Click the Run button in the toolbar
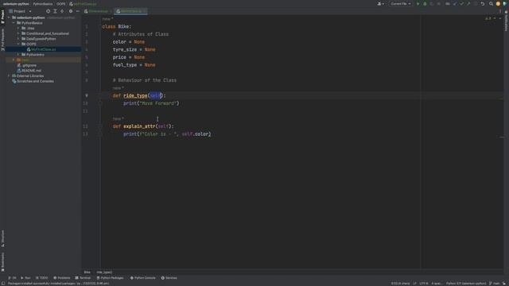Screen dimensions: 509x286 pos(418,4)
